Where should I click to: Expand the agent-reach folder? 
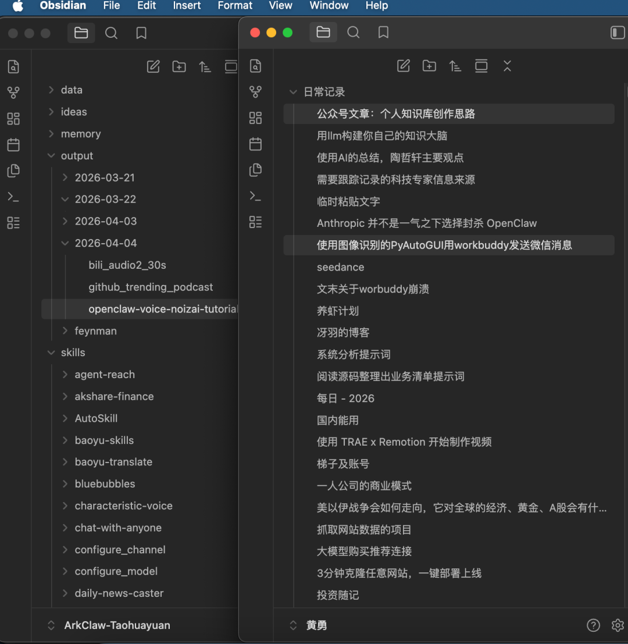tap(65, 374)
